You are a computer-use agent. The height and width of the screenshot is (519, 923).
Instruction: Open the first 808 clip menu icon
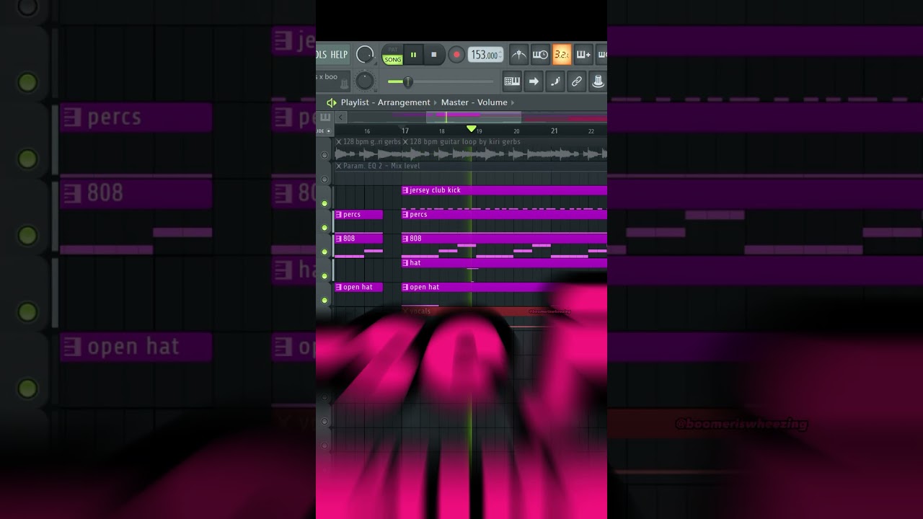(x=339, y=239)
